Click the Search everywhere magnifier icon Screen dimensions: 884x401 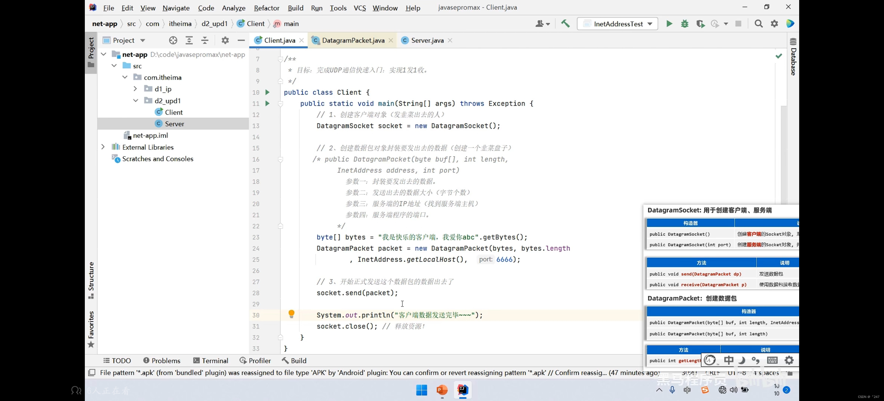[758, 23]
